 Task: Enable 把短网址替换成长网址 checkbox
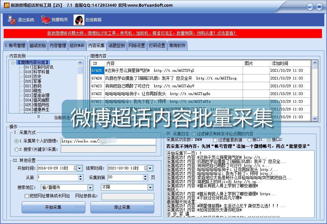coord(26,196)
